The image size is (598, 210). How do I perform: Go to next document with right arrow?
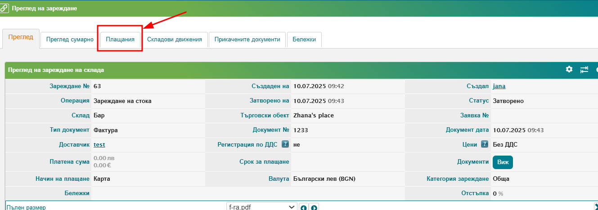pos(315,207)
